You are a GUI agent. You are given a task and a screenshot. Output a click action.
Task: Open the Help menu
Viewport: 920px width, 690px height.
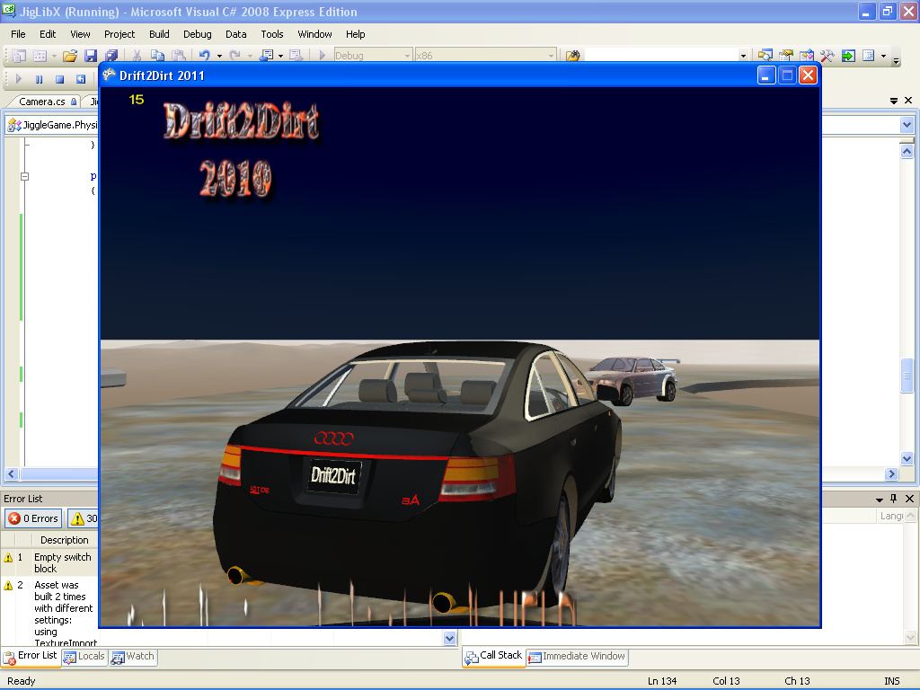[x=355, y=34]
